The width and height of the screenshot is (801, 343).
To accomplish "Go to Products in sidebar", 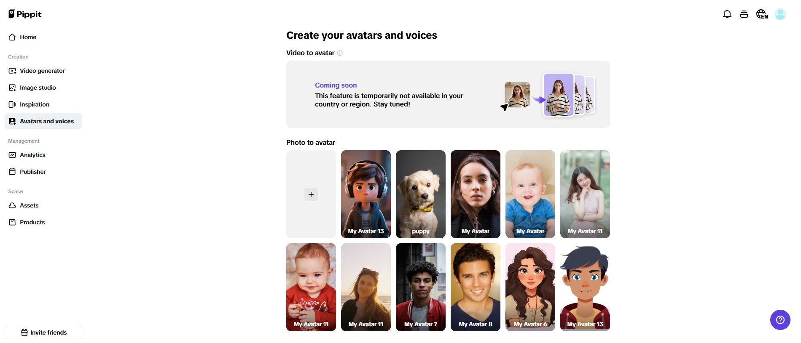I will (x=32, y=222).
